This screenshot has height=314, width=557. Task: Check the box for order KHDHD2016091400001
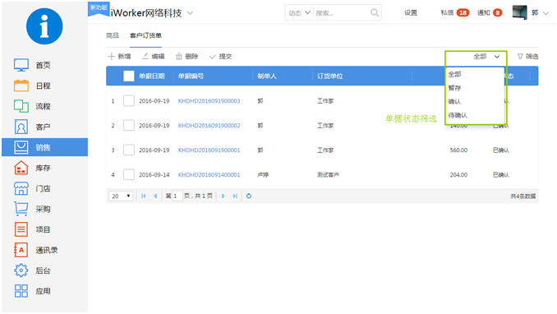pyautogui.click(x=129, y=174)
